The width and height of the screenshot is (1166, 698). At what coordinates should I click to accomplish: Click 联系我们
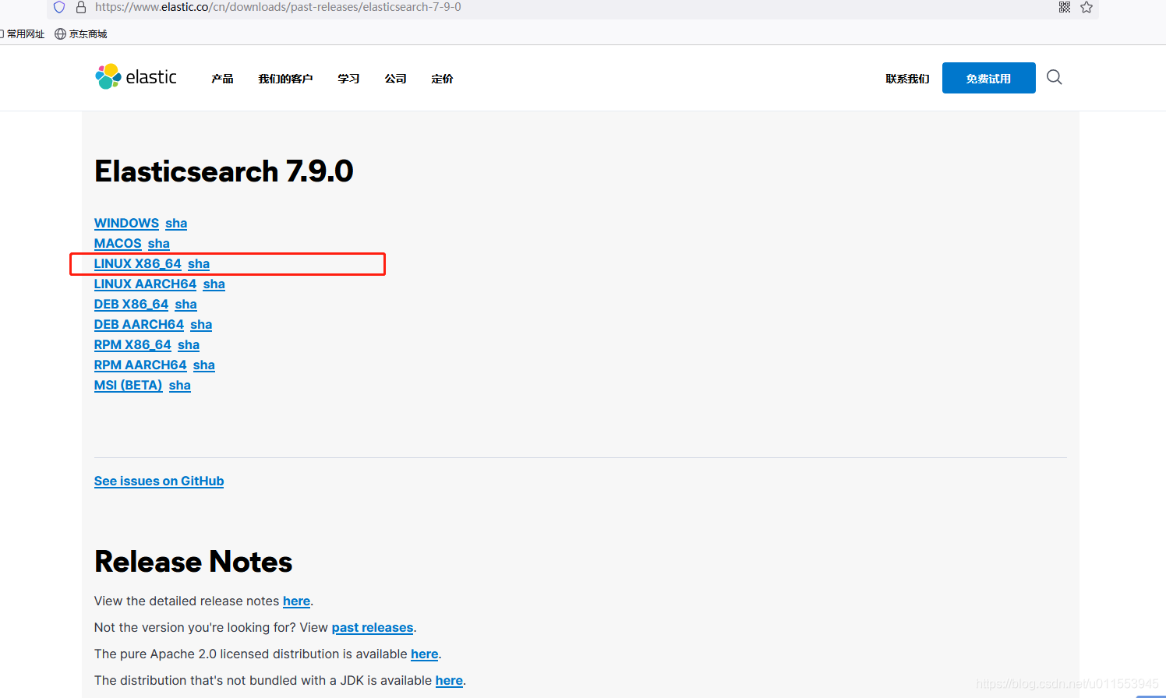pos(906,78)
